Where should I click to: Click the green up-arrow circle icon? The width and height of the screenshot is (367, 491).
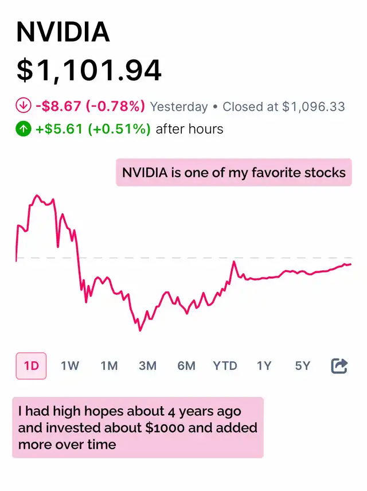(24, 128)
